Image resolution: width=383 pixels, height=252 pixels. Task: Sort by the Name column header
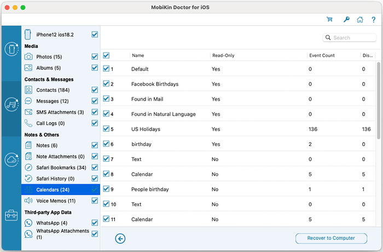pyautogui.click(x=138, y=55)
